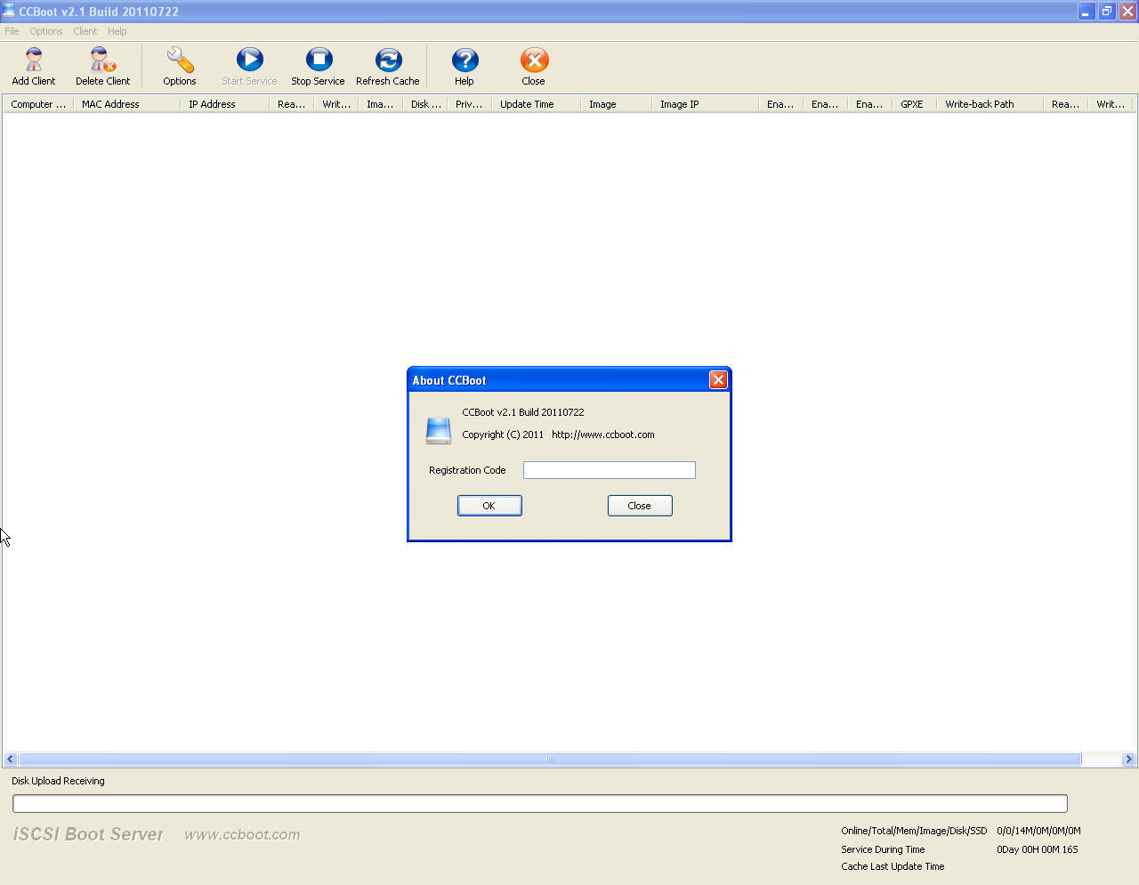Open the Help question mark icon

click(x=464, y=60)
